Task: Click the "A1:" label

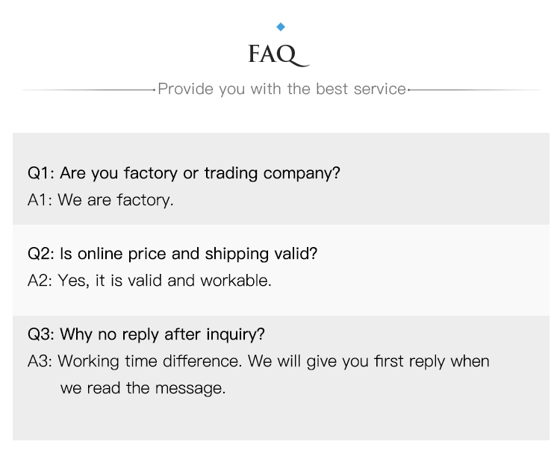Action: pyautogui.click(x=40, y=200)
